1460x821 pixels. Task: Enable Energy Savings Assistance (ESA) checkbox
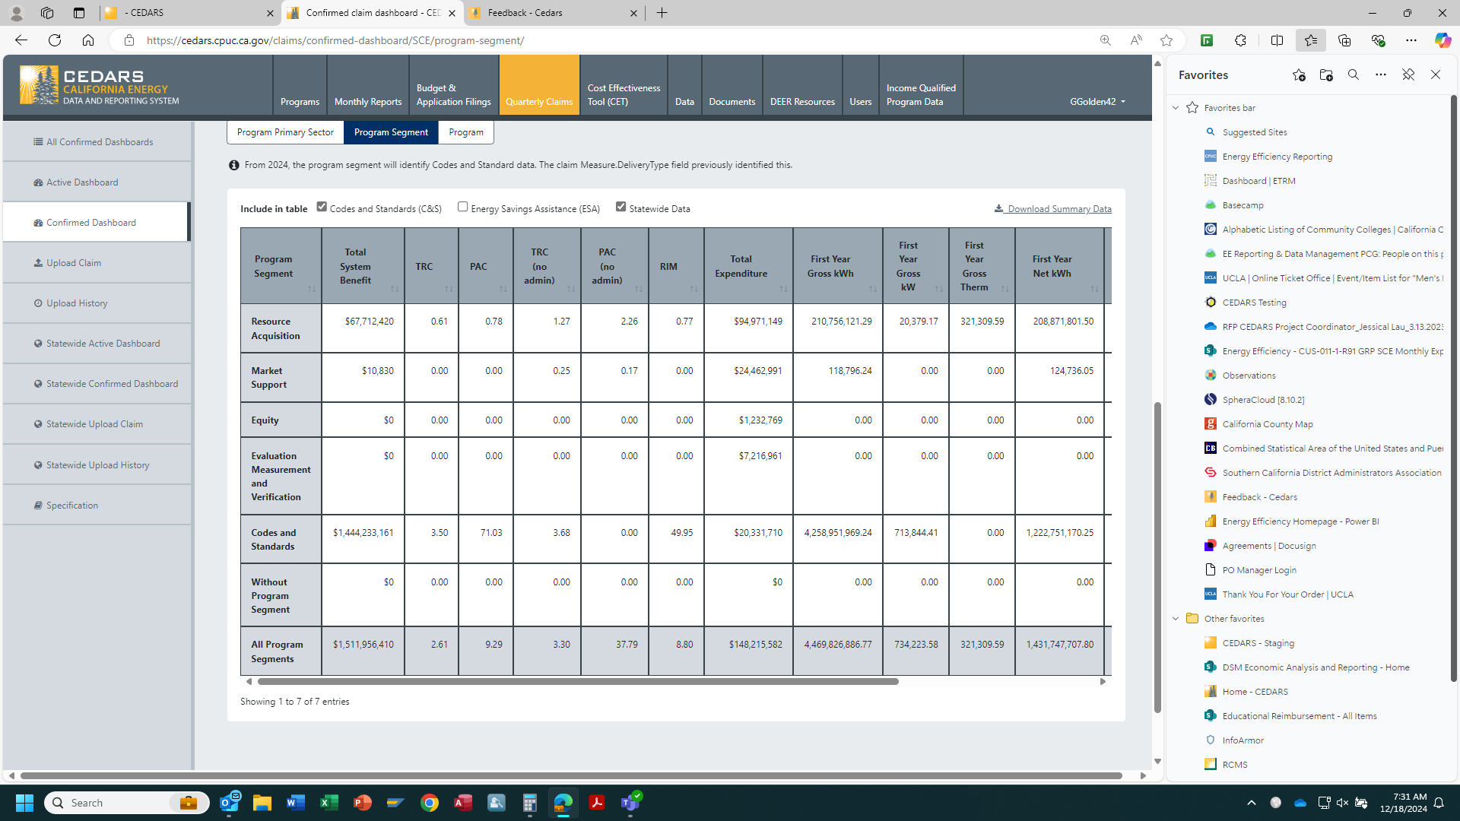462,207
